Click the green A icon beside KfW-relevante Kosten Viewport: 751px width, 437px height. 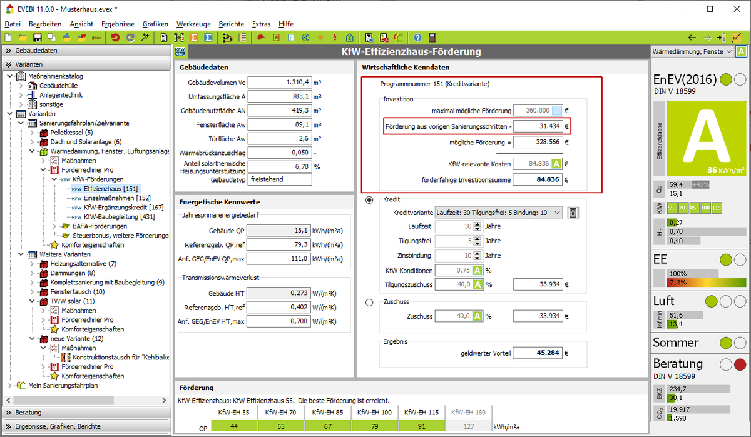pyautogui.click(x=557, y=164)
